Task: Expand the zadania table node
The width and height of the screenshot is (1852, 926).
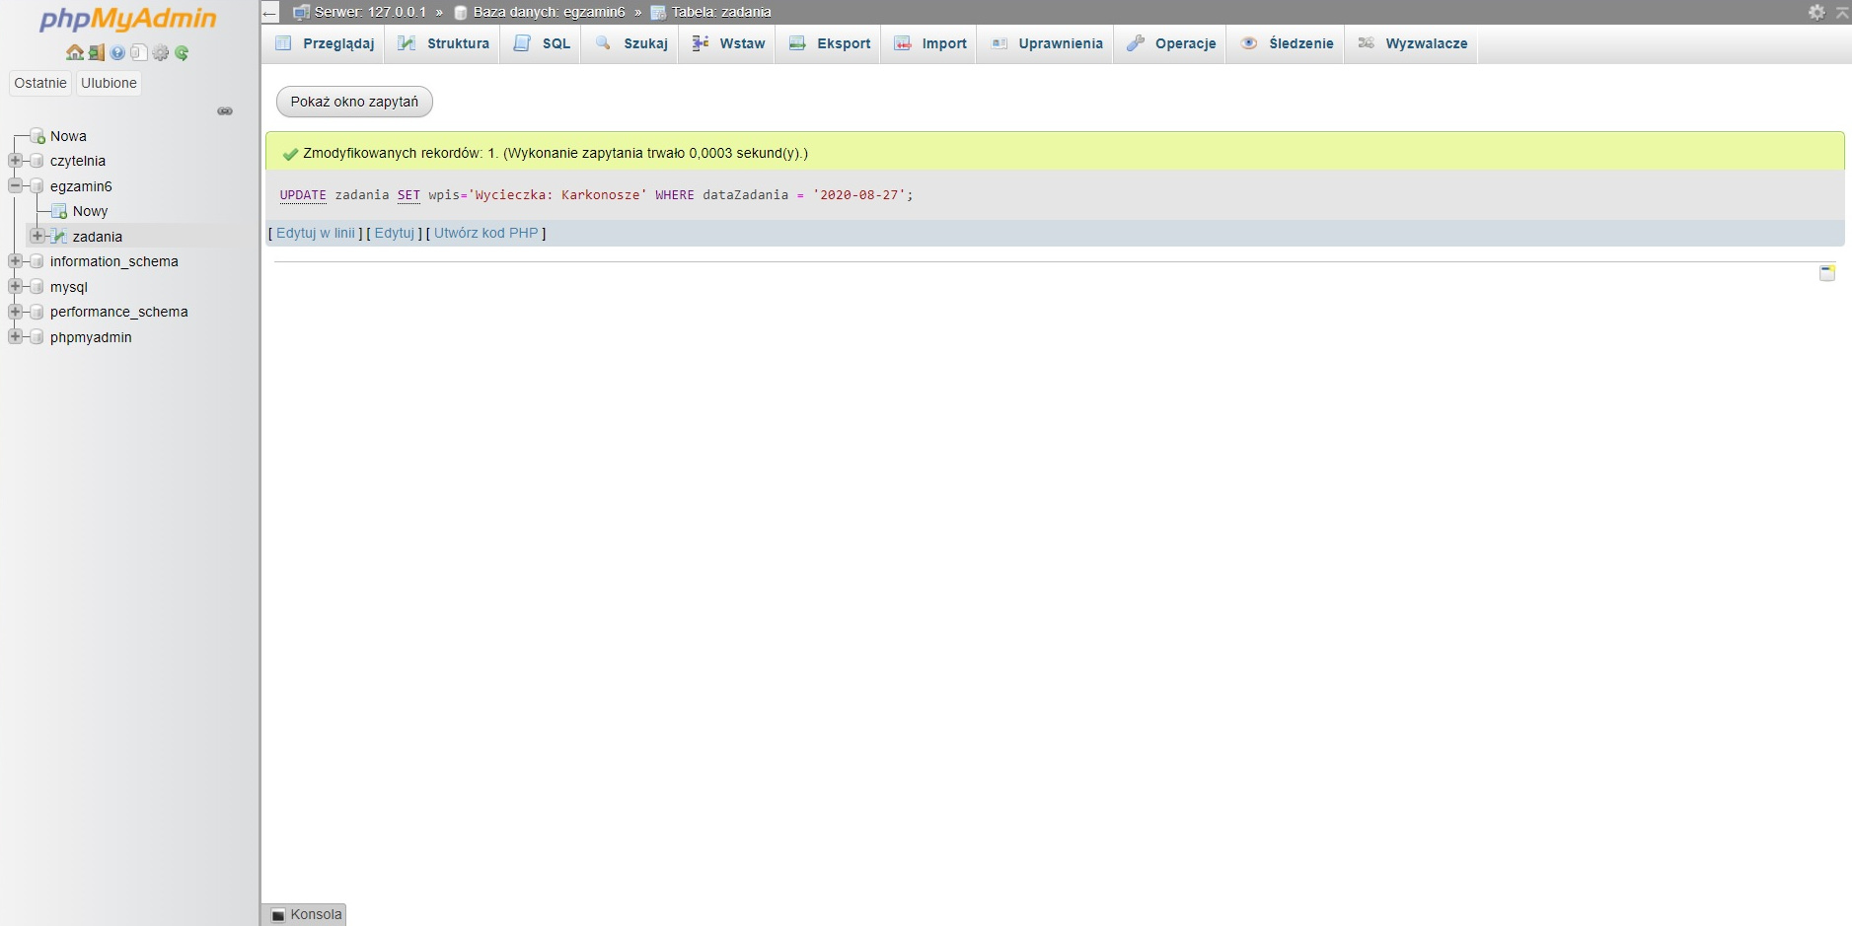Action: [37, 236]
